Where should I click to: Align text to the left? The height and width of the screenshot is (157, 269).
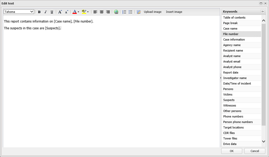(95, 12)
